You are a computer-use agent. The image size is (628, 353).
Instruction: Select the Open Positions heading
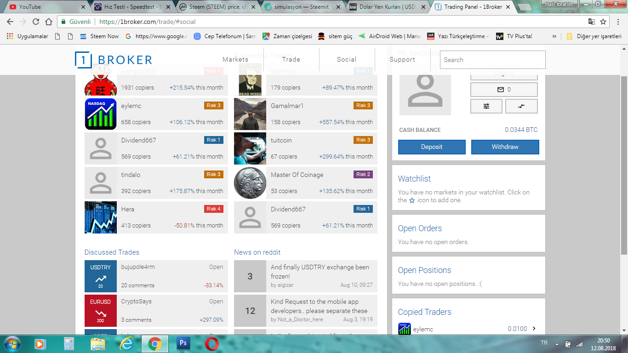(424, 270)
